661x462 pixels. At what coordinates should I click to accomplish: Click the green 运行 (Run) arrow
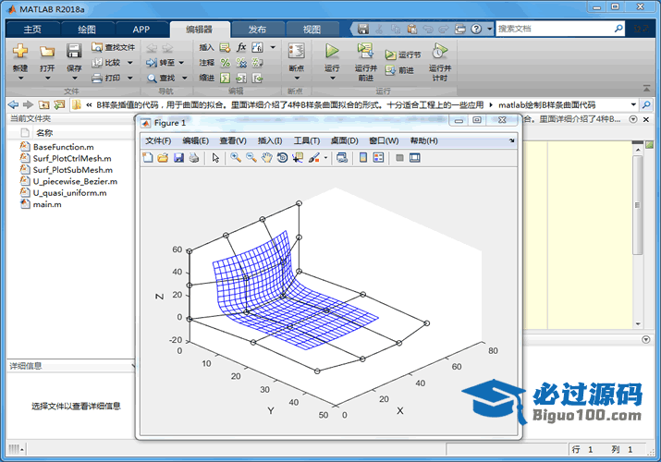point(332,51)
